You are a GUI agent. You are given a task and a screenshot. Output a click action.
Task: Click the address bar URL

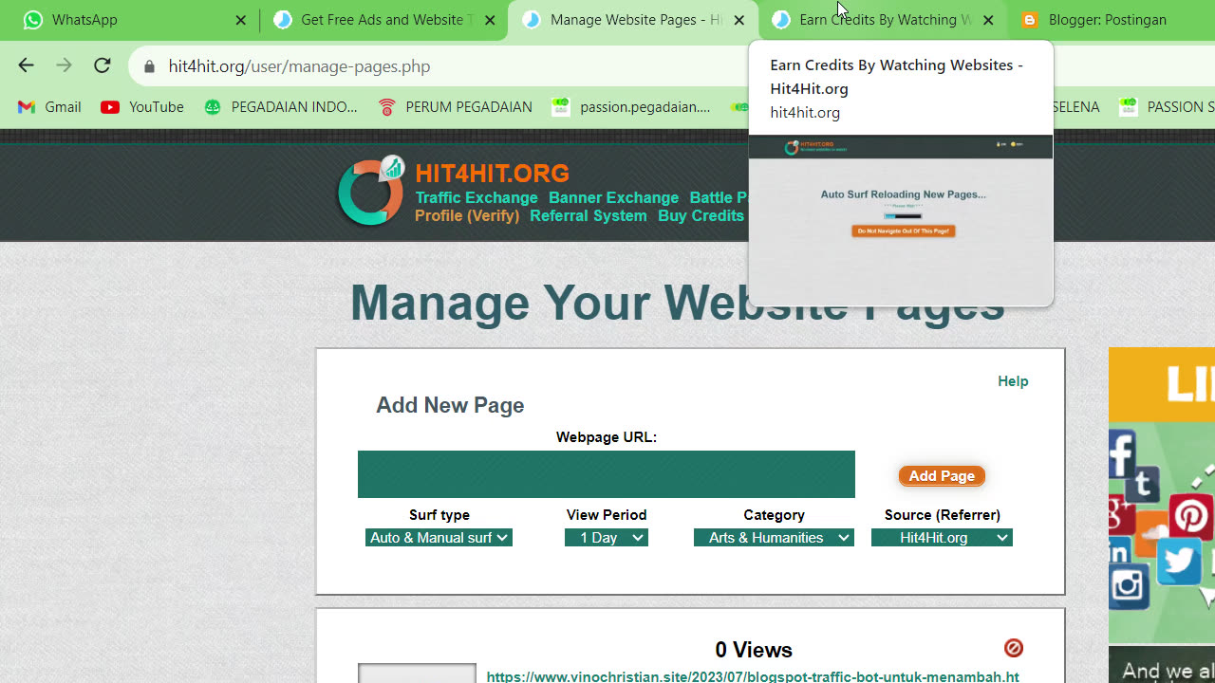tap(299, 66)
